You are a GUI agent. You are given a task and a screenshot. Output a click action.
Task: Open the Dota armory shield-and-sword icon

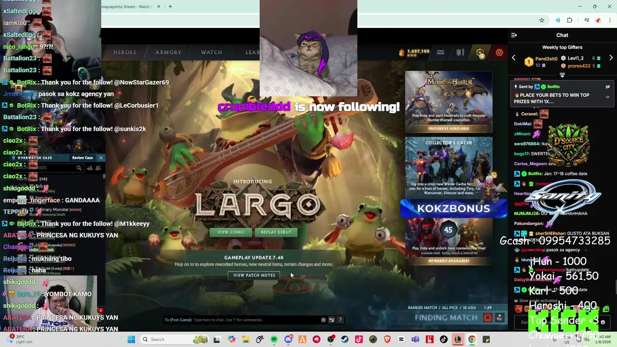click(460, 52)
